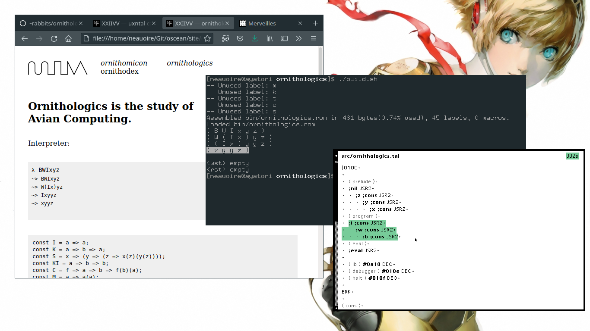The width and height of the screenshot is (590, 331).
Task: Bookmark this page with the star
Action: point(207,39)
